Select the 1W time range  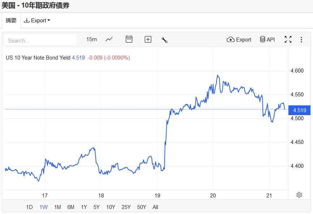click(44, 207)
